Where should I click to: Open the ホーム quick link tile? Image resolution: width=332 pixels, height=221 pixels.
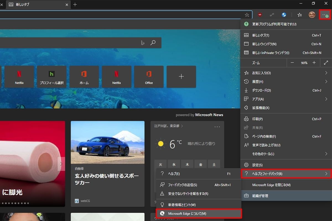coord(84,77)
